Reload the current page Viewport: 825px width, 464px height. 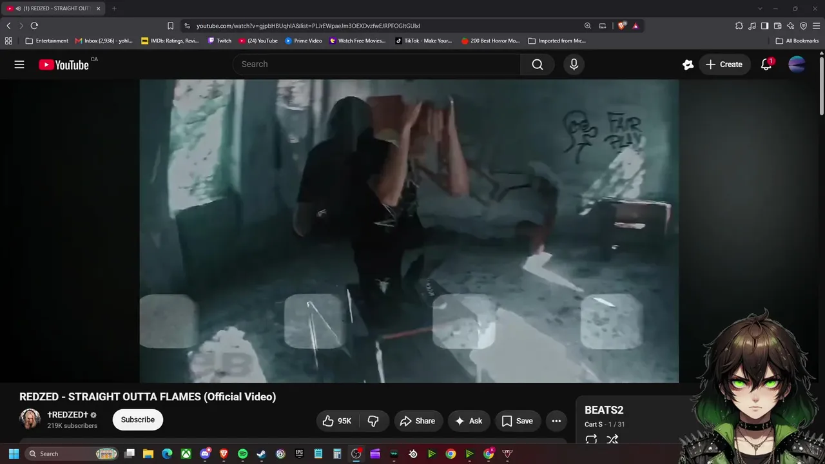click(x=34, y=26)
